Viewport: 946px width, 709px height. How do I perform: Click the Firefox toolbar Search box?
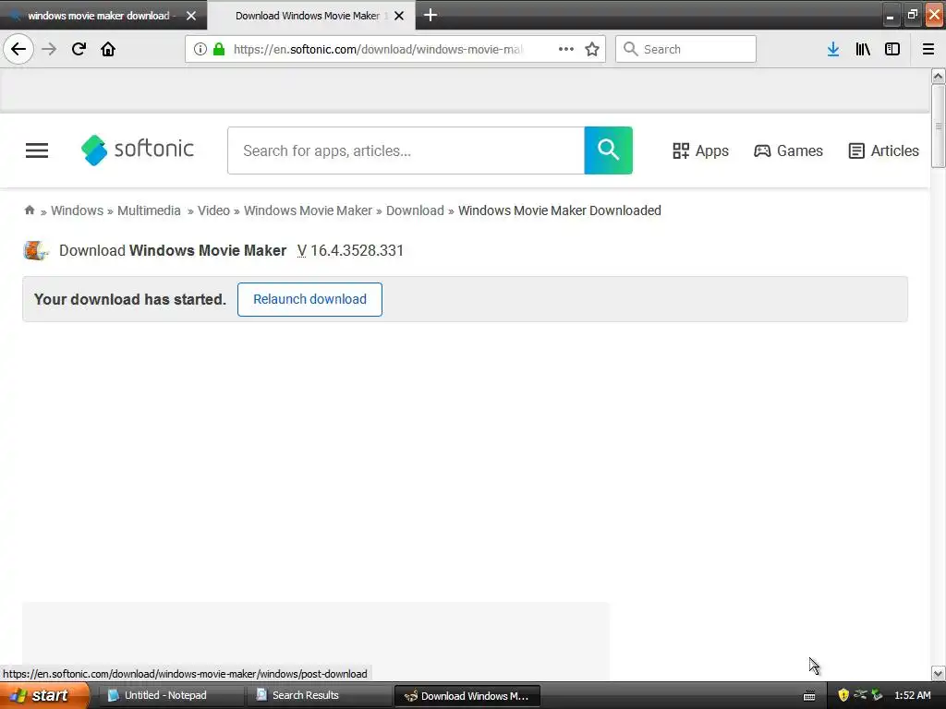pos(685,49)
